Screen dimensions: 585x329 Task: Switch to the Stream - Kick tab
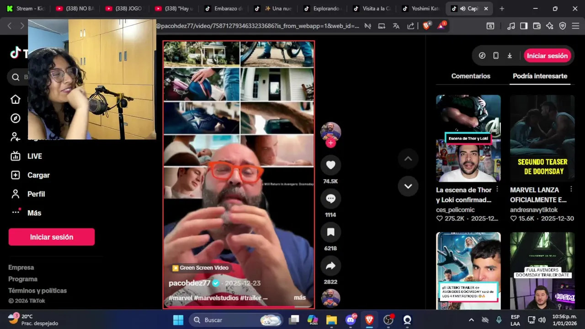tap(26, 9)
